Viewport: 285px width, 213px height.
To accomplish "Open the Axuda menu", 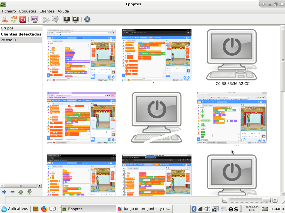I will 63,11.
